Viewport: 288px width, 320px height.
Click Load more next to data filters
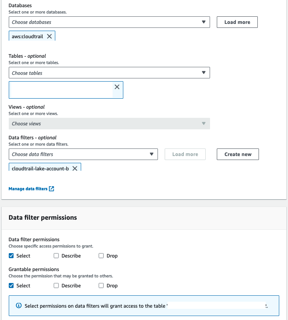pos(185,154)
